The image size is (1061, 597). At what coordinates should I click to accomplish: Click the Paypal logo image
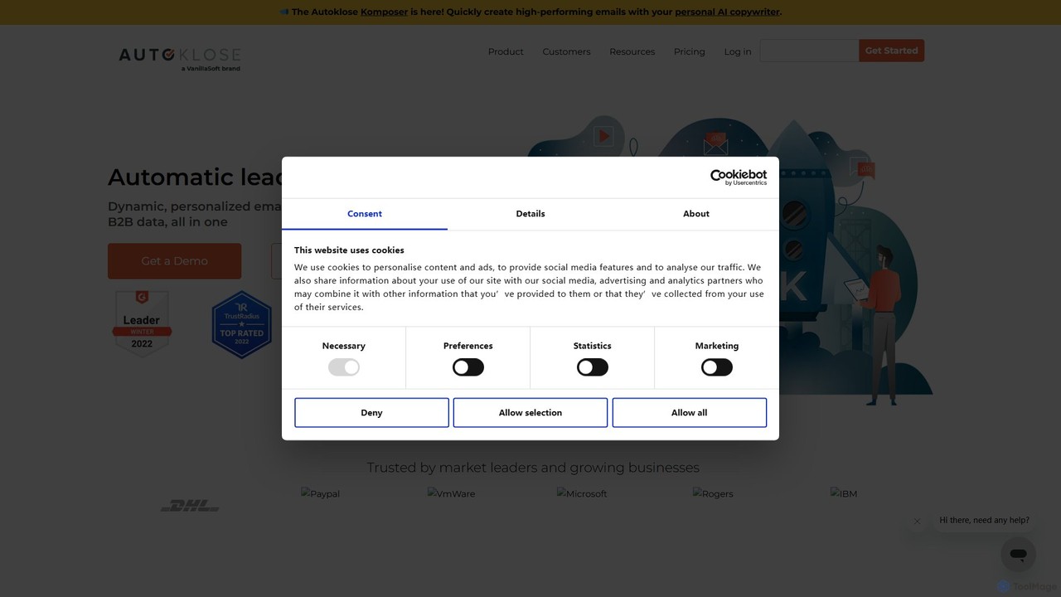point(321,493)
